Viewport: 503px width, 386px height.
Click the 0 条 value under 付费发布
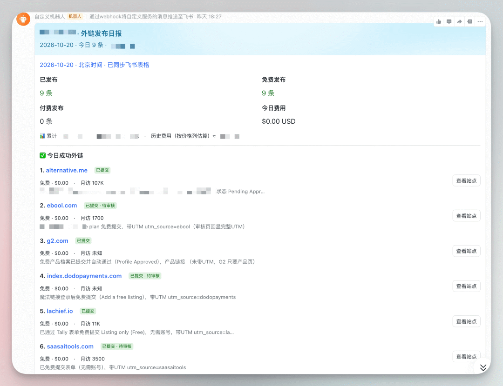[46, 121]
